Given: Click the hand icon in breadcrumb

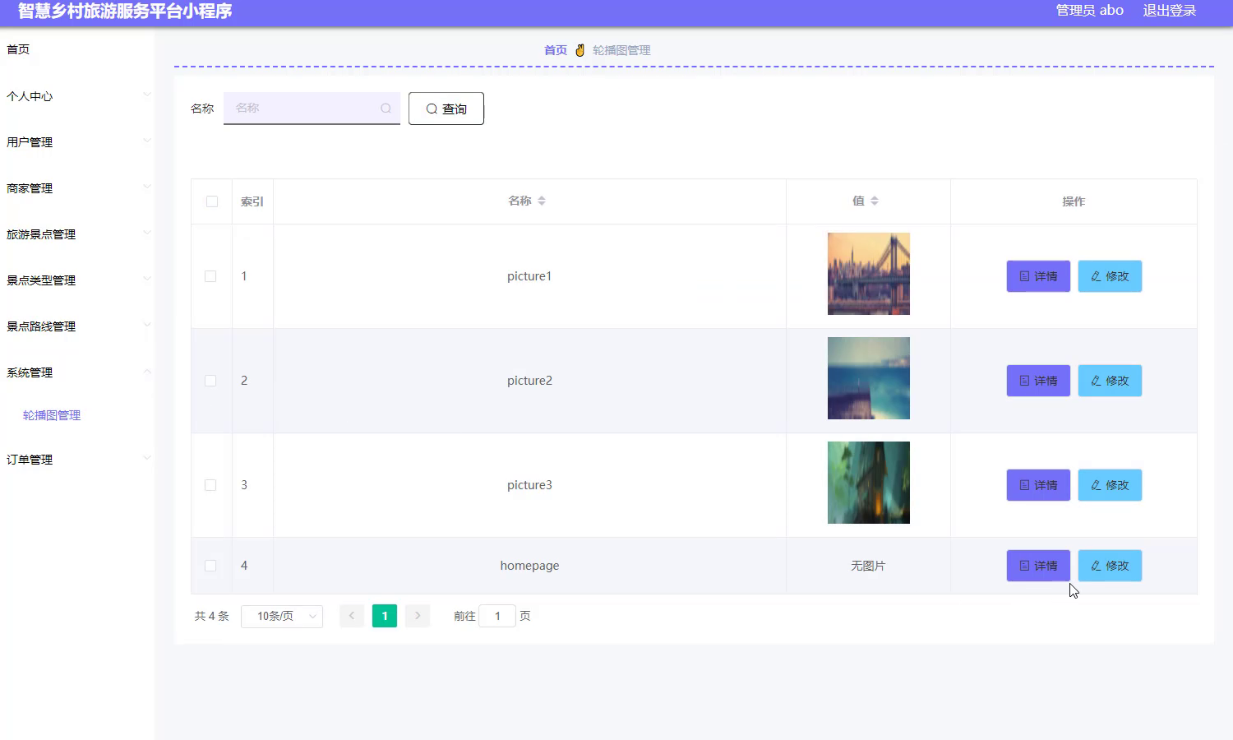Looking at the screenshot, I should 580,50.
